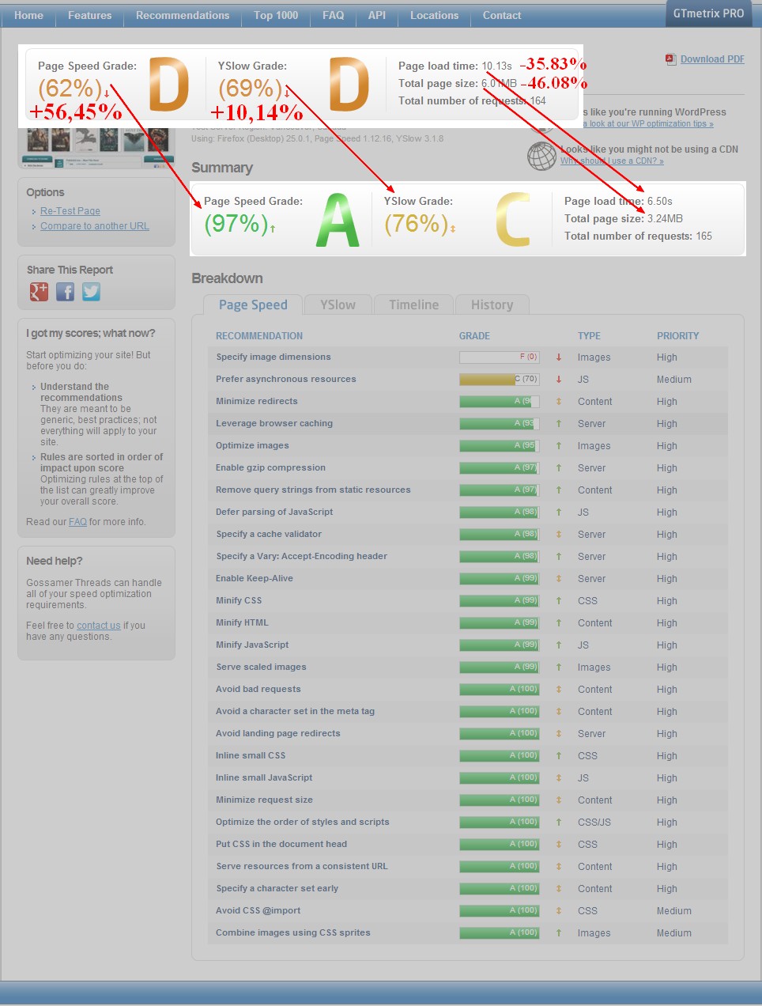The image size is (762, 1006).
Task: Click the Combine images using CSS sprites text
Action: coord(293,933)
